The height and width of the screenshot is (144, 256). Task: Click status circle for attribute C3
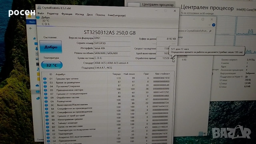(48, 138)
